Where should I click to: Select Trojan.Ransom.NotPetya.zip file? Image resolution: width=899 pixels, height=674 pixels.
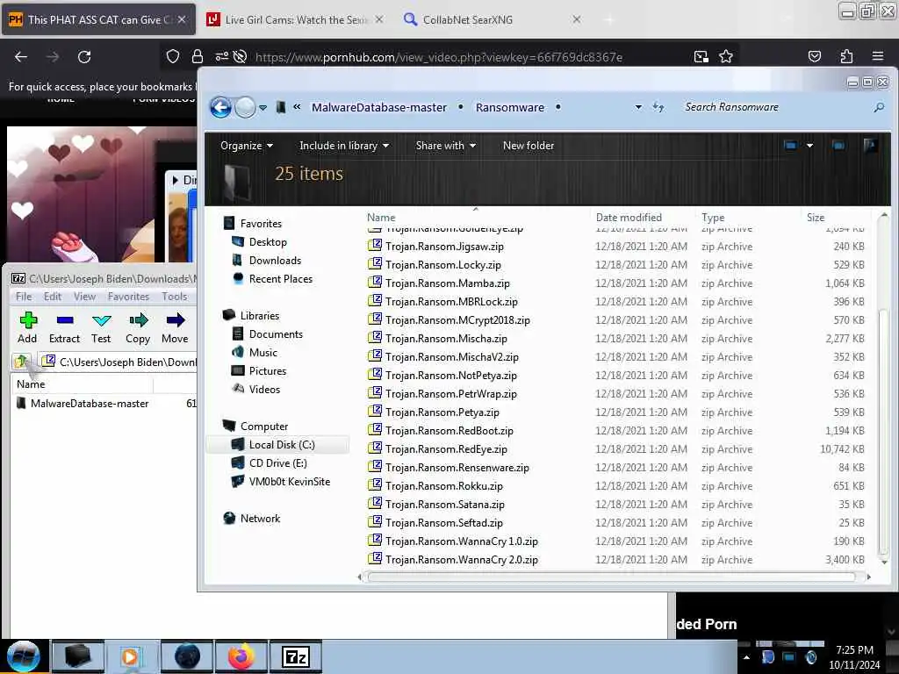click(450, 376)
